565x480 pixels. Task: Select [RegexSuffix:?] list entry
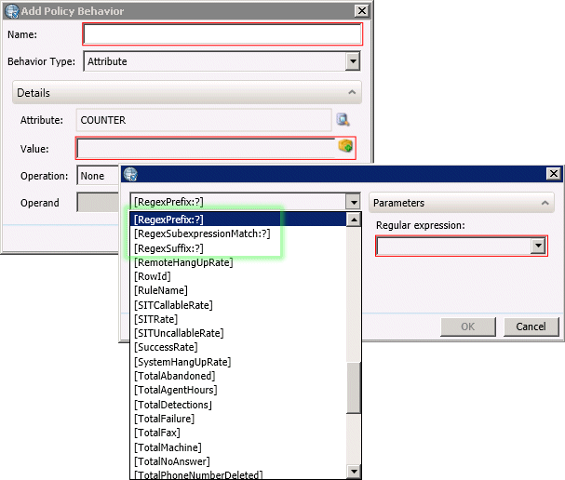click(181, 248)
